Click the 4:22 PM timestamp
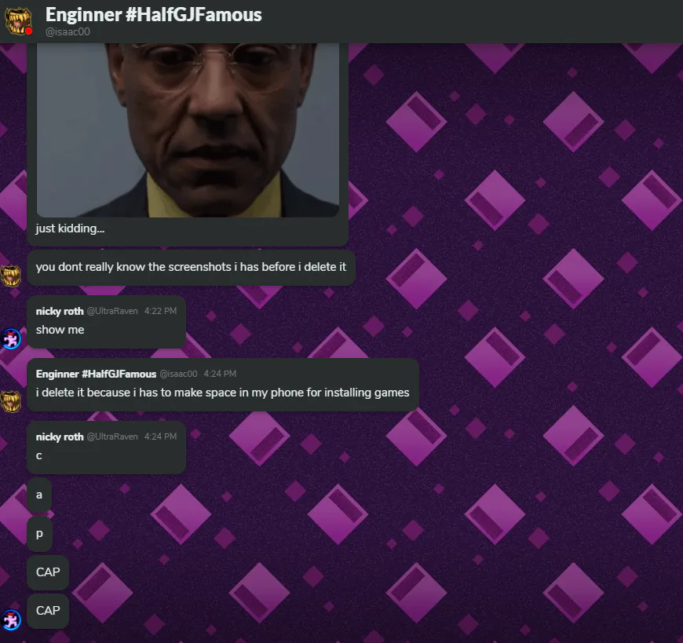683x643 pixels. [161, 311]
